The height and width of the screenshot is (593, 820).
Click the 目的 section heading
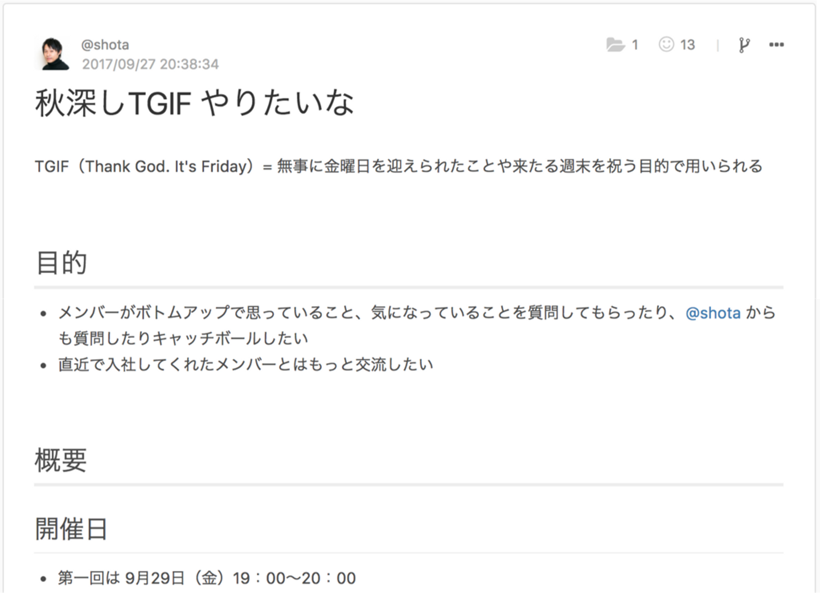coord(61,263)
